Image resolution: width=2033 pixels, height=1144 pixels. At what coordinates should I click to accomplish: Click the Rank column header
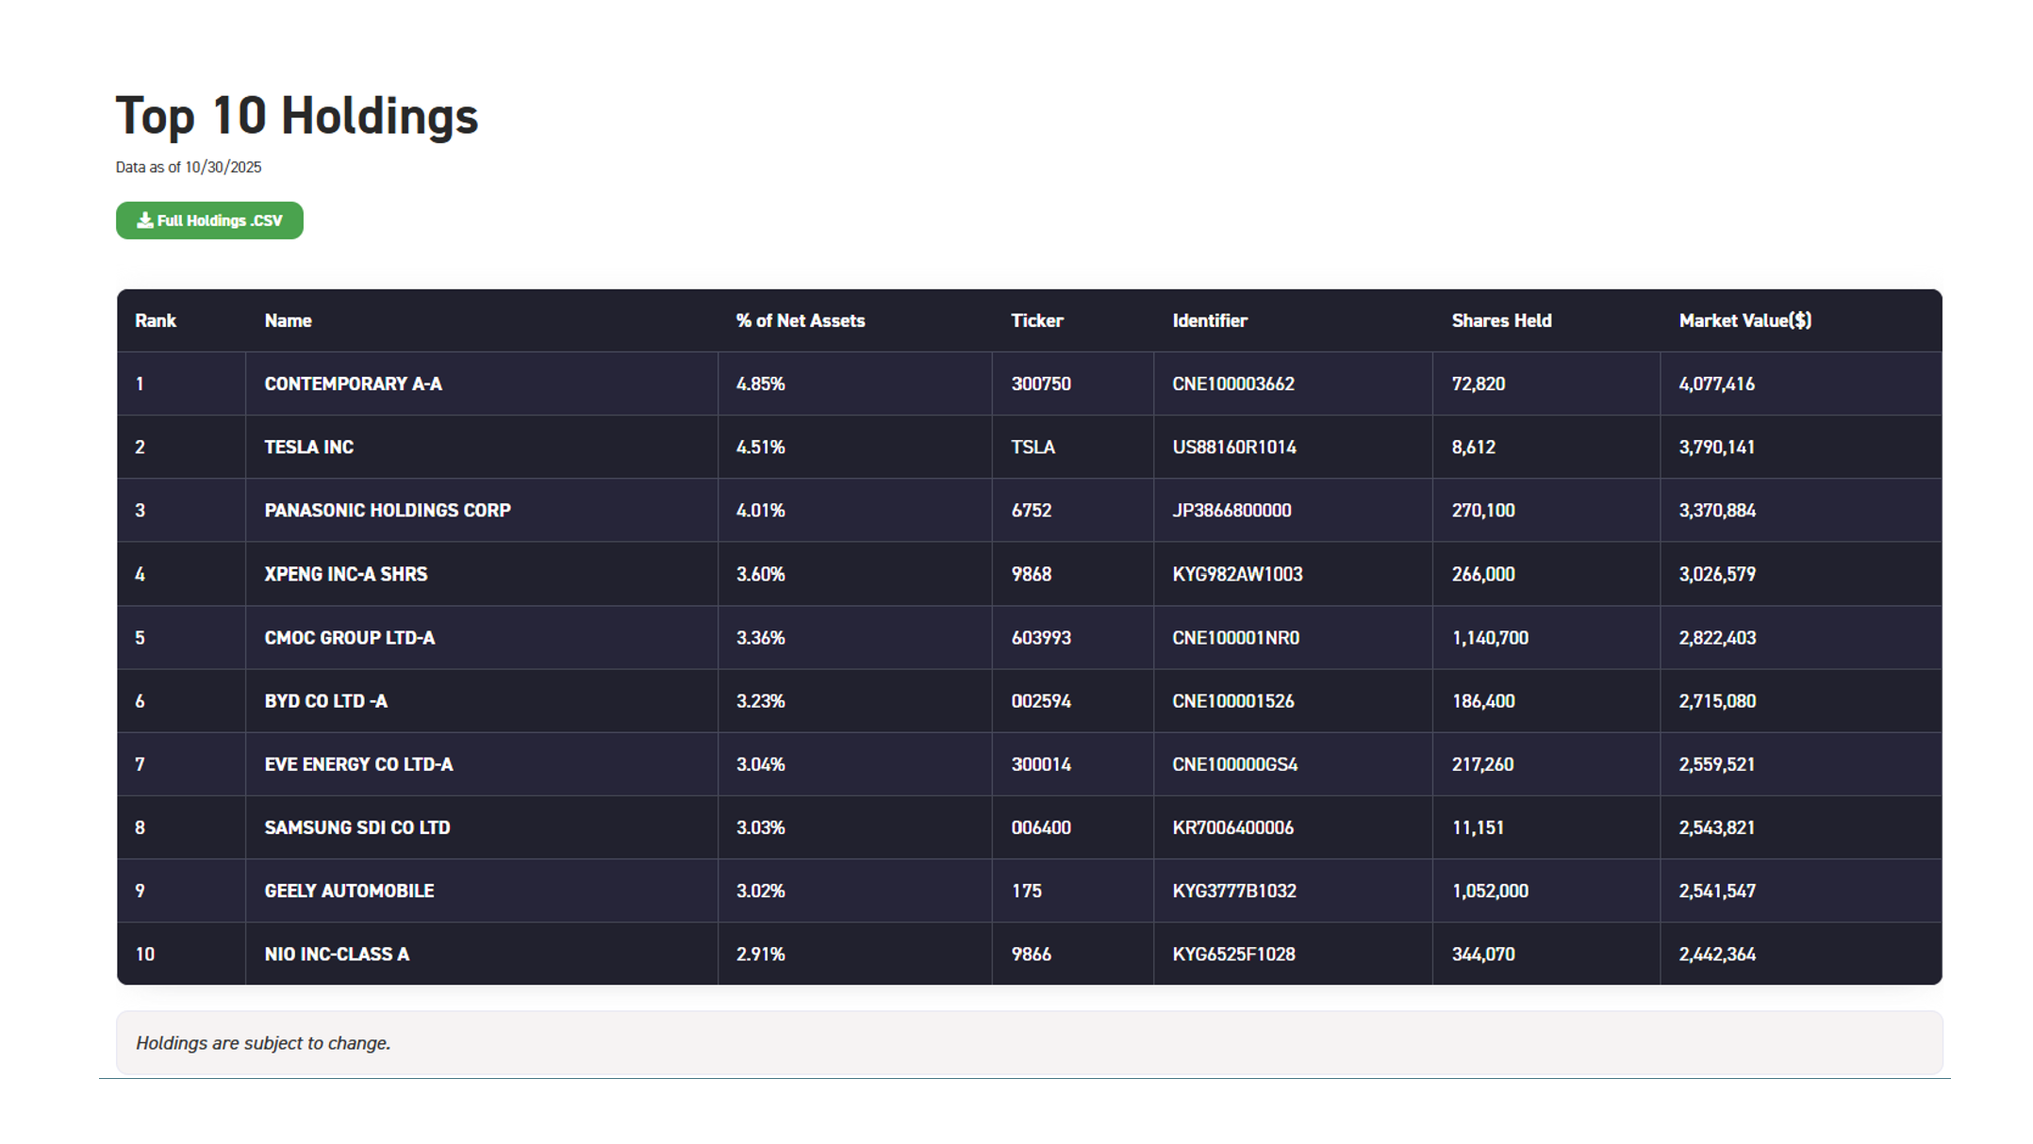coord(156,320)
